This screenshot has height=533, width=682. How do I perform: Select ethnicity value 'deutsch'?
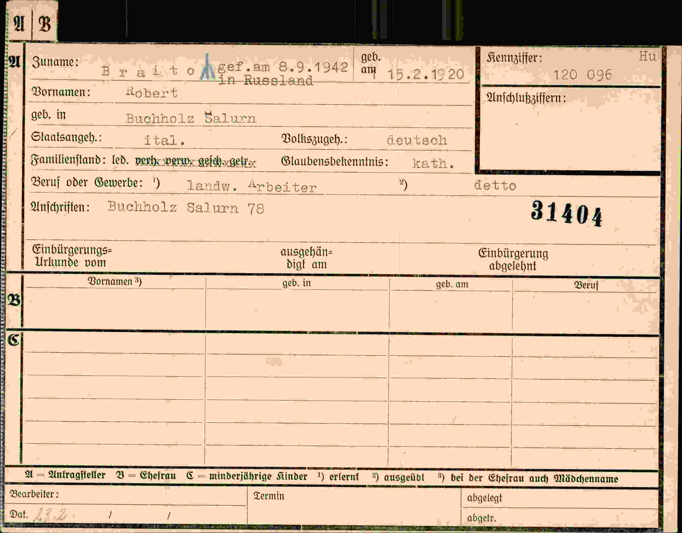pos(417,140)
